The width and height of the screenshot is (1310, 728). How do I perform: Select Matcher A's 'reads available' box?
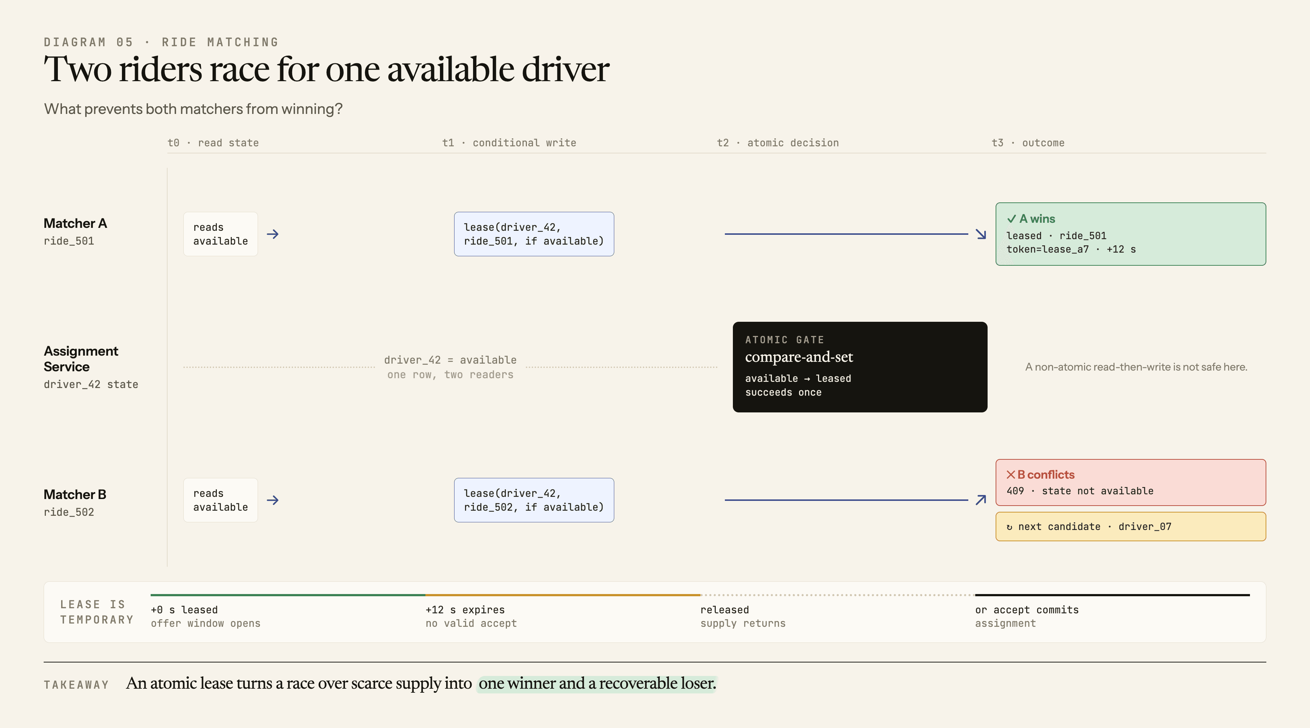pyautogui.click(x=221, y=234)
